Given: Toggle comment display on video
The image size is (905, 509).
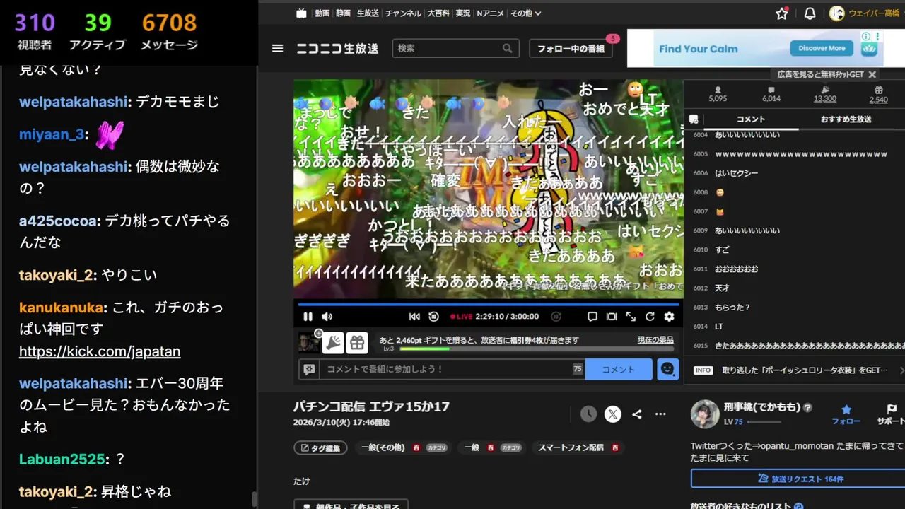Looking at the screenshot, I should point(592,317).
